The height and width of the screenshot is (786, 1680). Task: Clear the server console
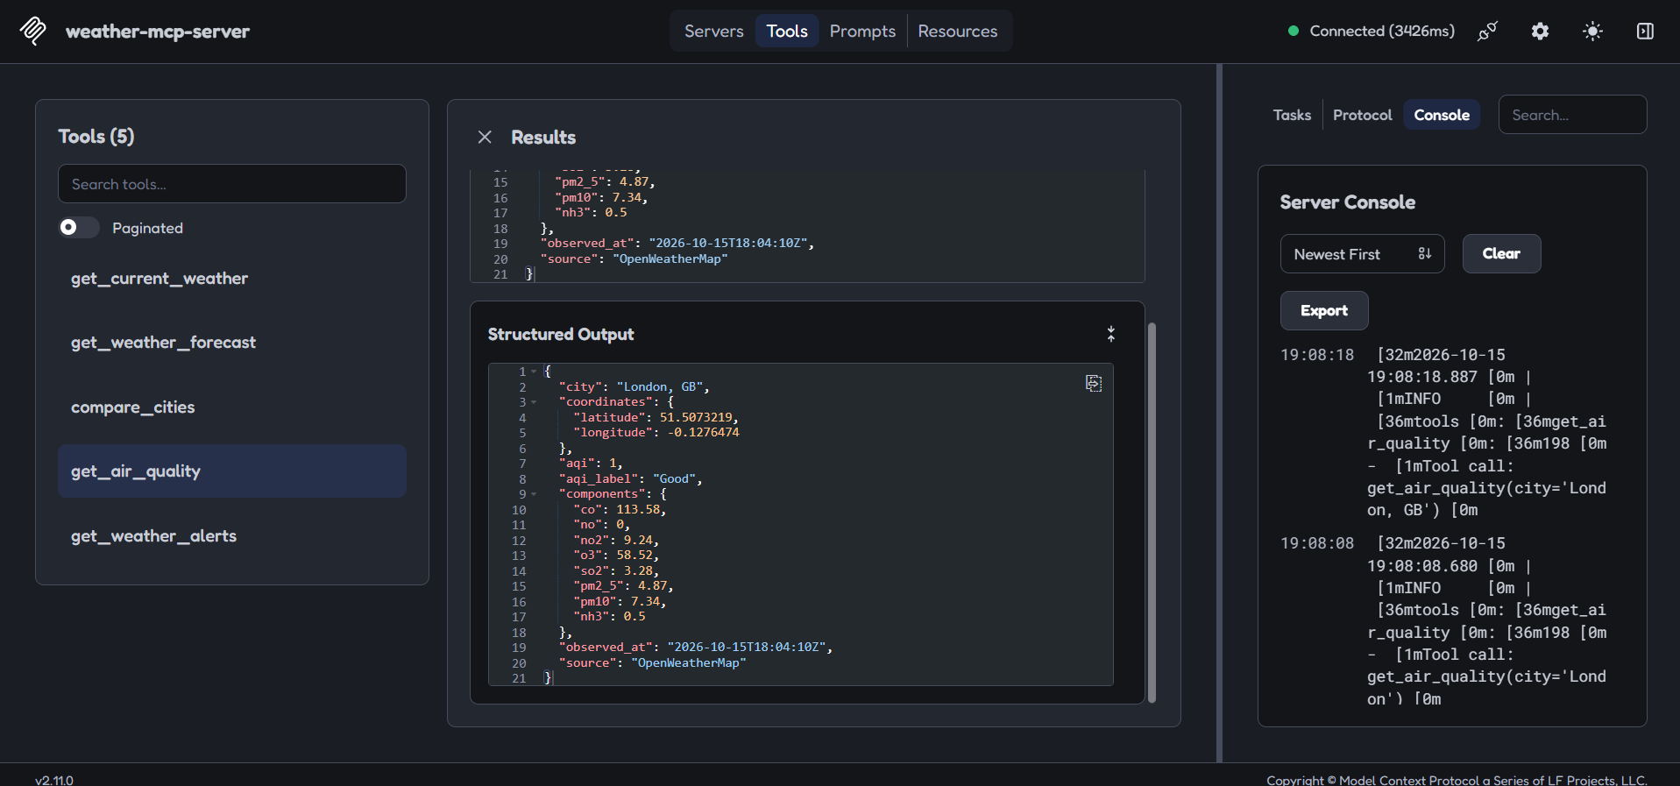coord(1501,254)
